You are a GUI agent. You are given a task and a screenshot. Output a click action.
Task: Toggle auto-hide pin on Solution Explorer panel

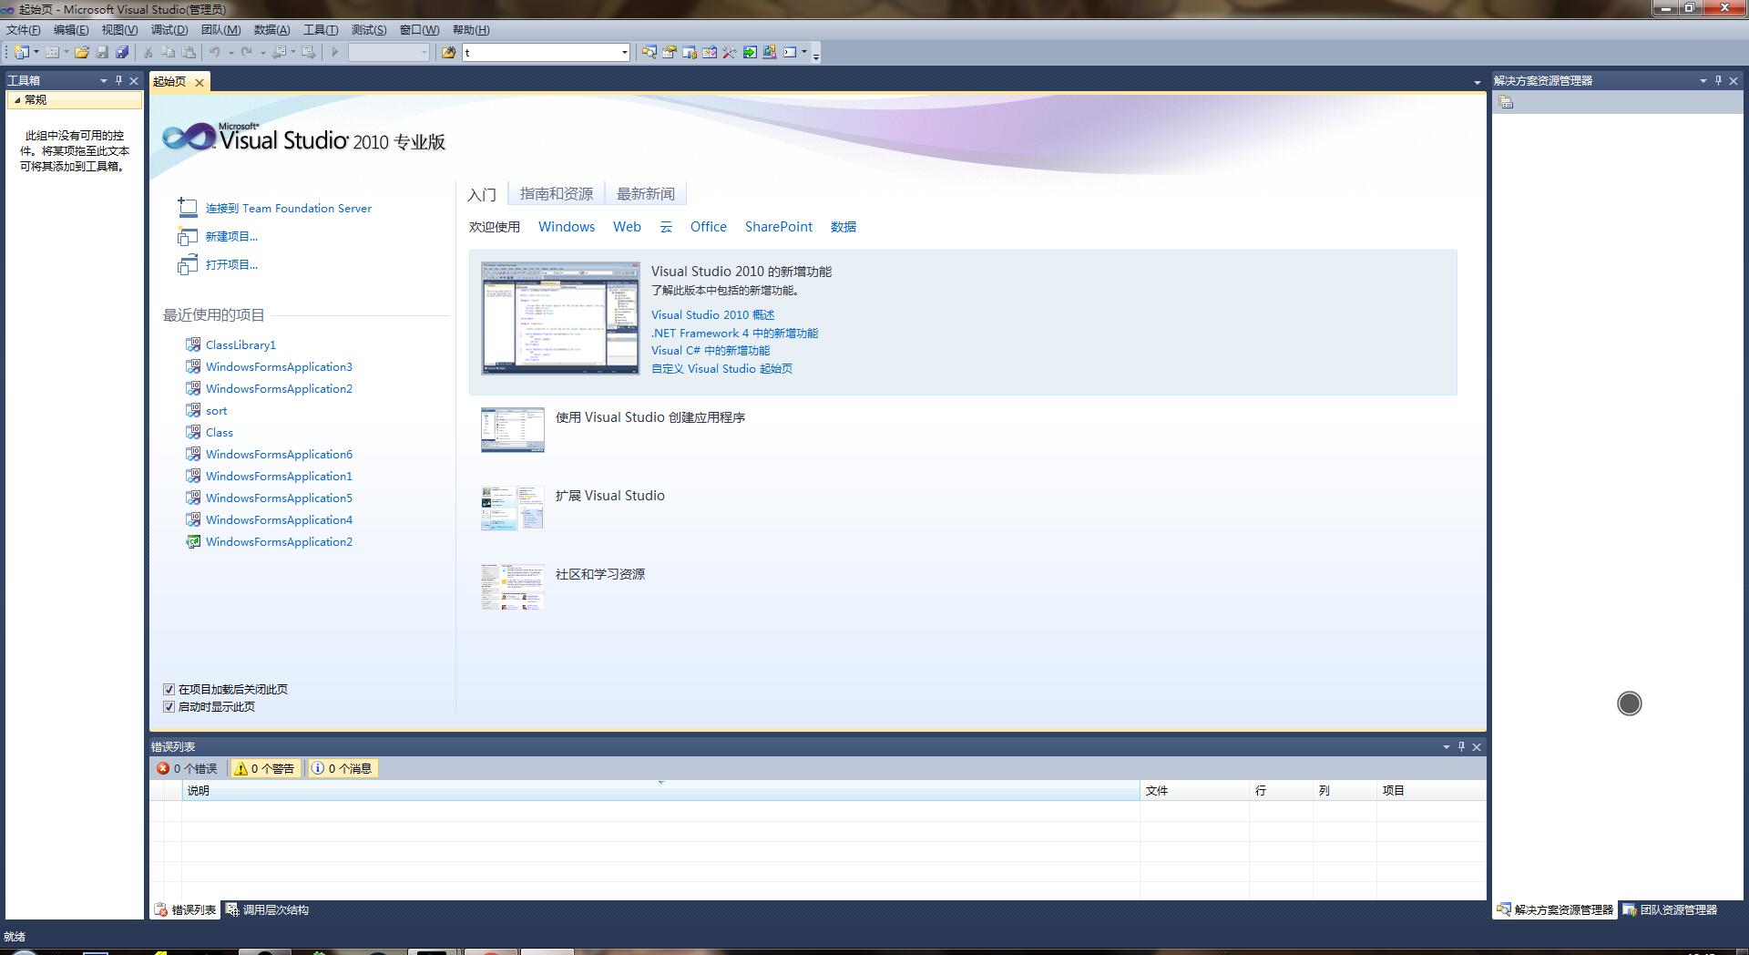click(1718, 80)
